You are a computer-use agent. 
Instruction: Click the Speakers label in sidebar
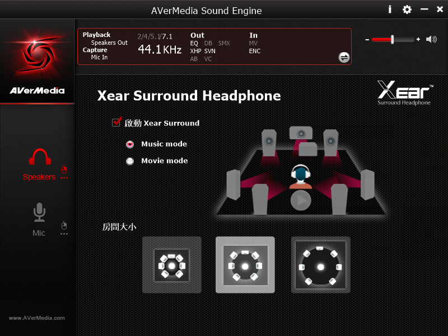[x=39, y=177]
